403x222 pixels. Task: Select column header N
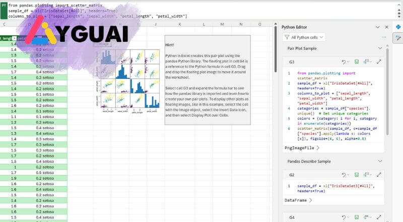241,24
